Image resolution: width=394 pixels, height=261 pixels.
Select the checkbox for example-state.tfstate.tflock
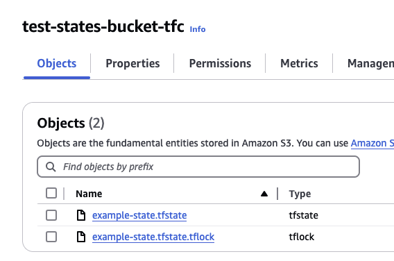pyautogui.click(x=51, y=237)
